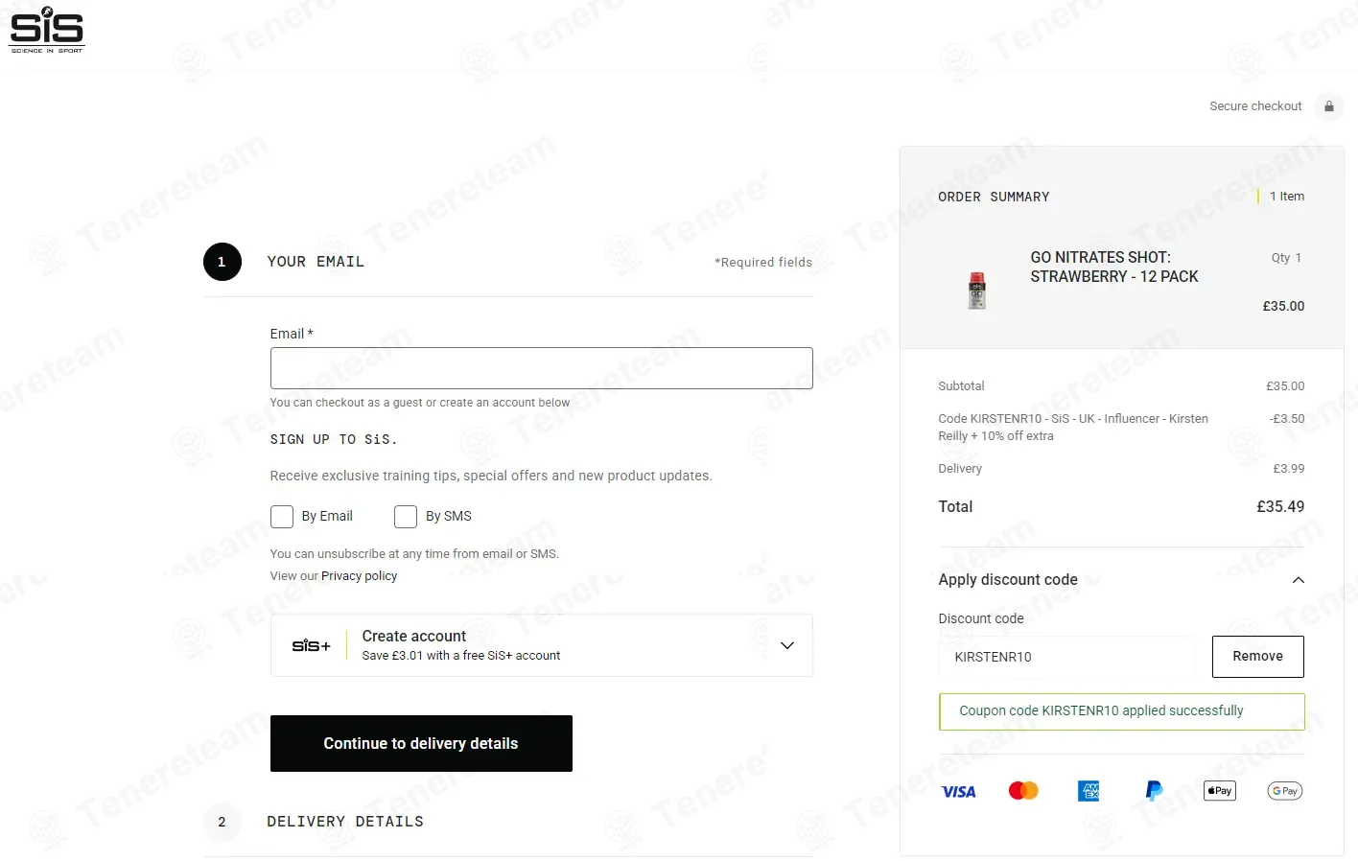This screenshot has height=861, width=1358.
Task: Expand the Create account panel
Action: pyautogui.click(x=786, y=645)
